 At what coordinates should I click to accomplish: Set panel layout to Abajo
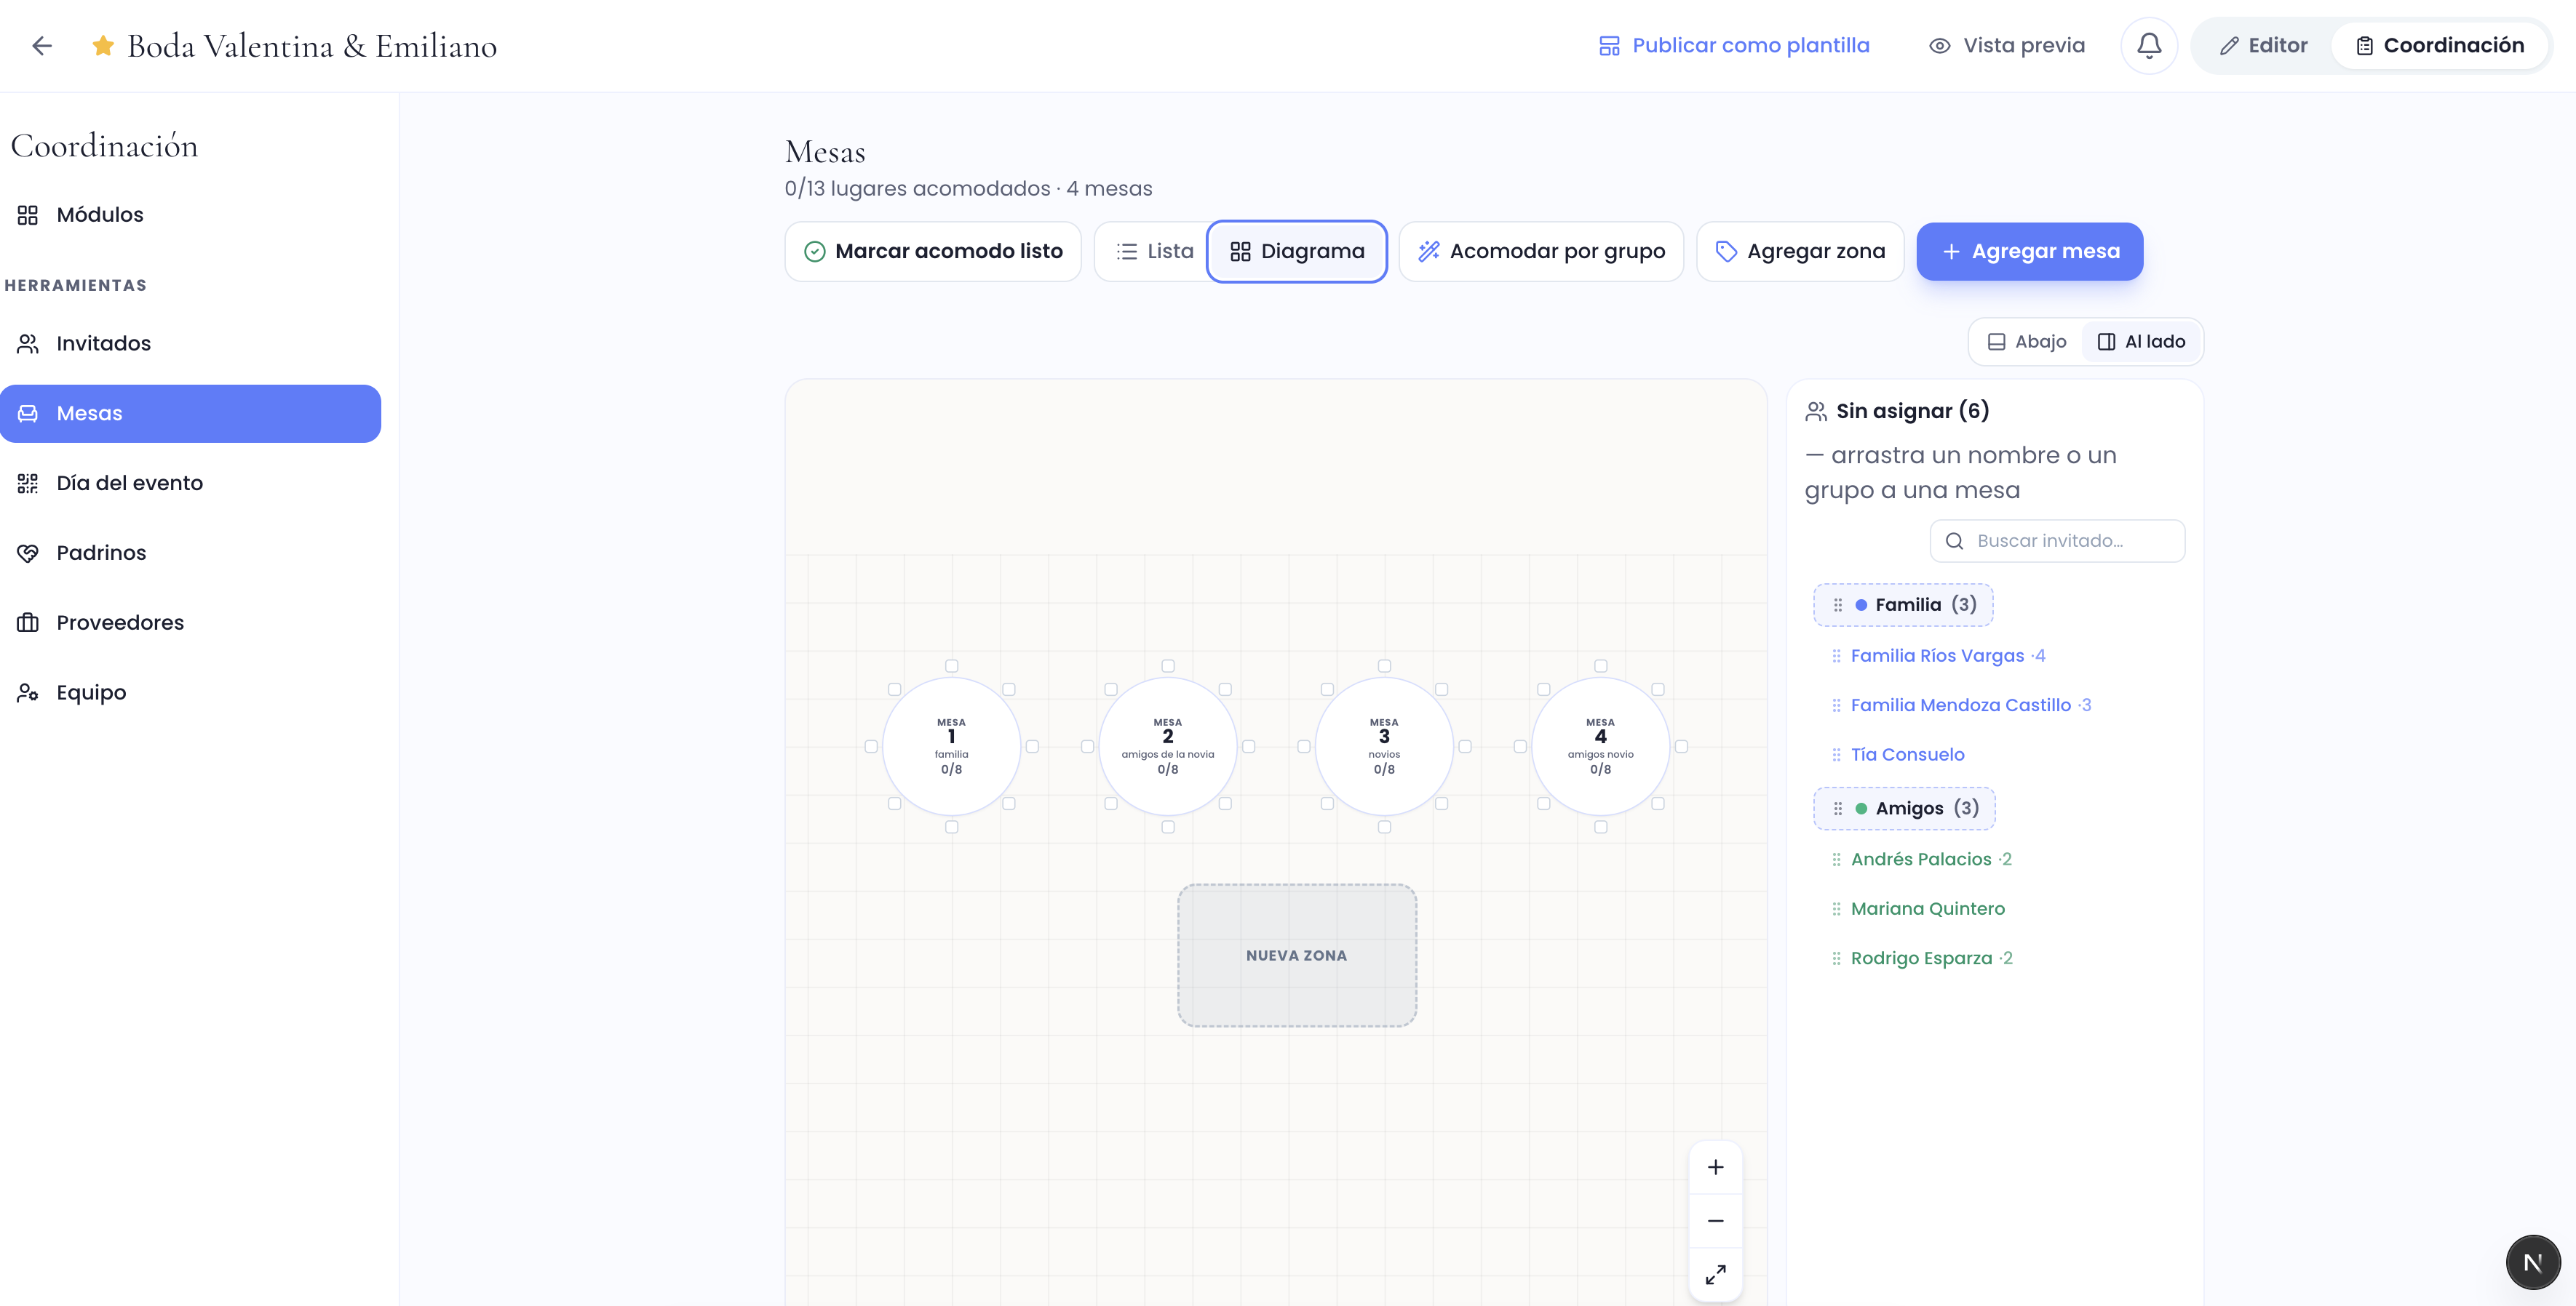click(2027, 342)
